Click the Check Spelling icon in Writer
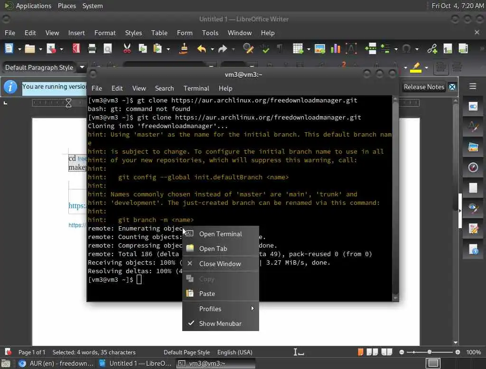Viewport: 486px width, 369px height. point(265,49)
